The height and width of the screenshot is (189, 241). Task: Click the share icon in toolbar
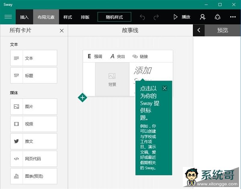tap(217, 17)
